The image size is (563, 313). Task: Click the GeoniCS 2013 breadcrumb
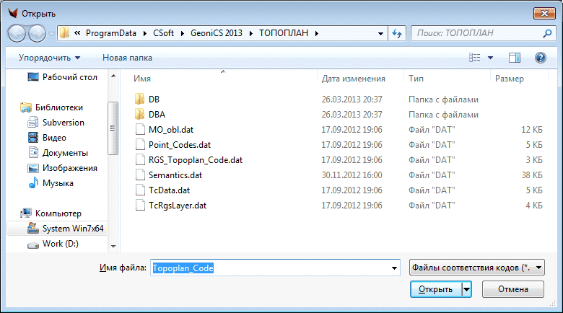pos(216,33)
